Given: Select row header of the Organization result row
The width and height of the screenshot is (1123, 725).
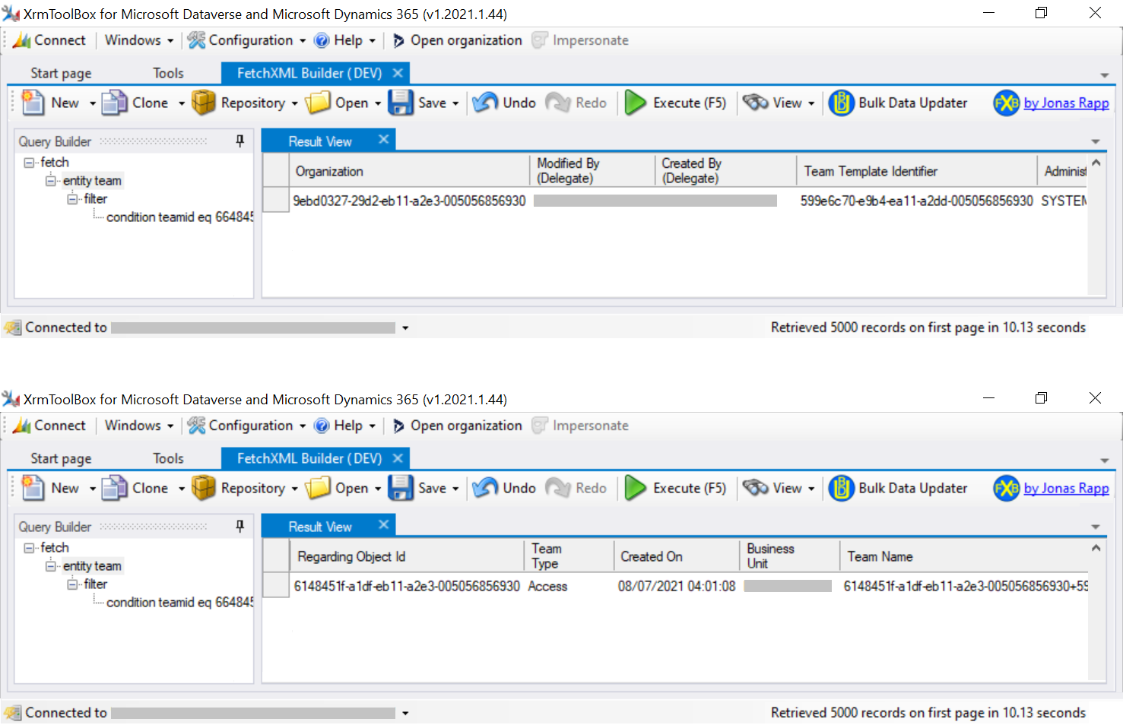Looking at the screenshot, I should [276, 201].
